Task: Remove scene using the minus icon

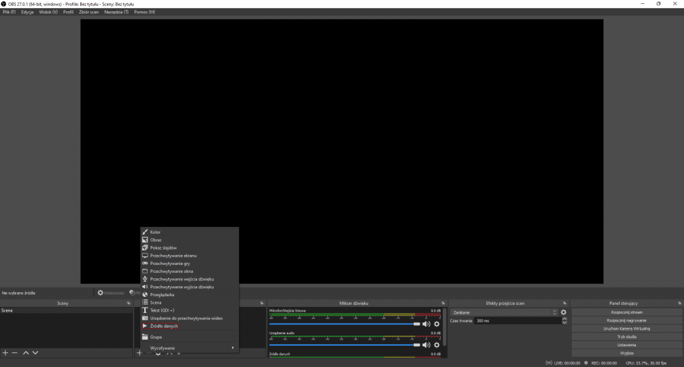Action: [15, 352]
